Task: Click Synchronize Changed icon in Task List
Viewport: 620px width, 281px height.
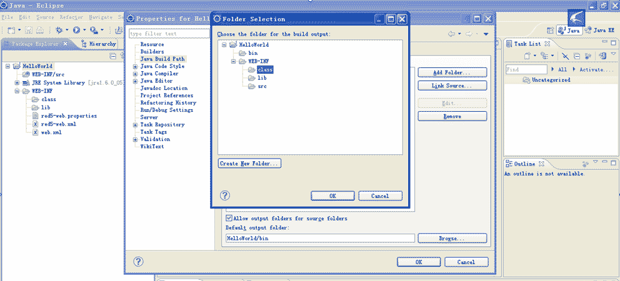Action: pyautogui.click(x=603, y=56)
